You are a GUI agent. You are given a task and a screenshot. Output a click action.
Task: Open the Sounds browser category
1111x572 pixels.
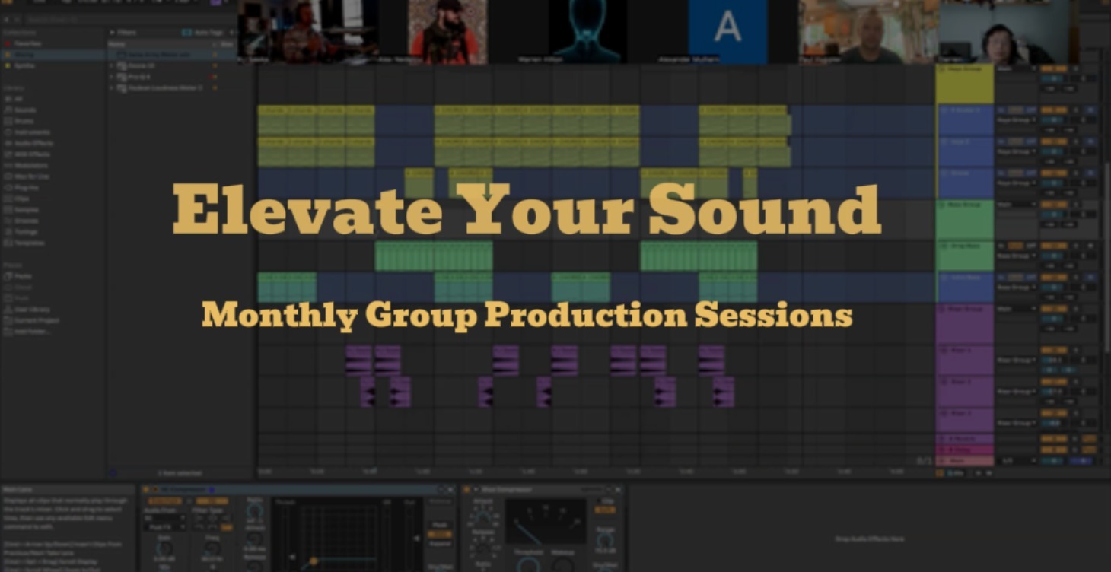point(24,110)
